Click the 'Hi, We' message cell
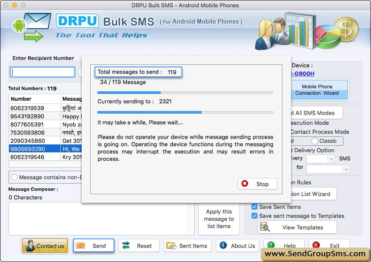The height and width of the screenshot is (262, 371). (71, 149)
